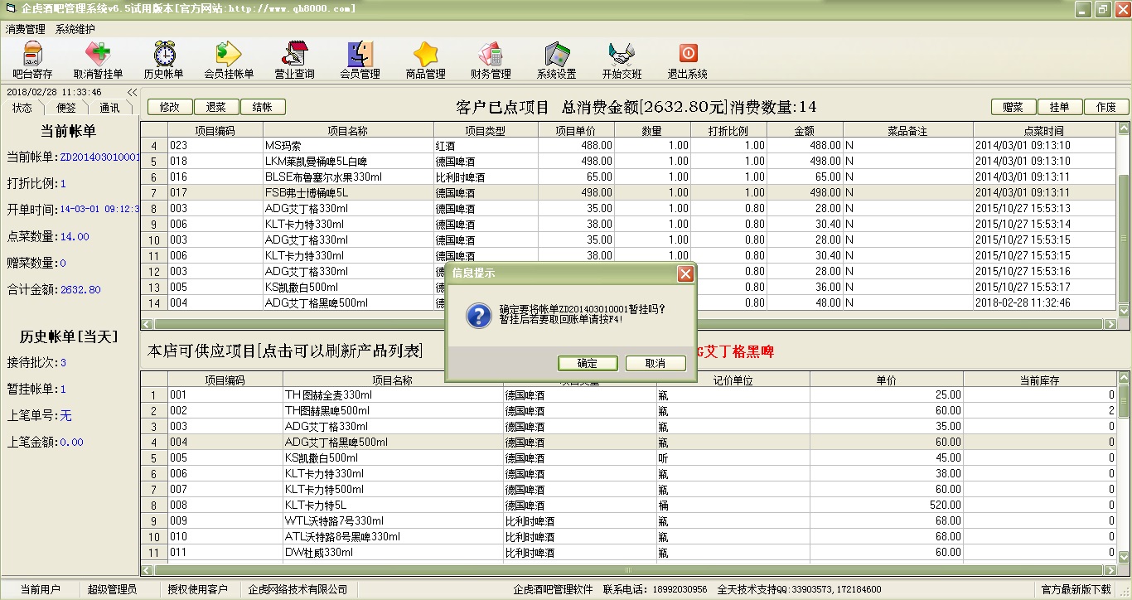Screen dimensions: 1132x600
Task: Select row BLSE布鲁塞尔水果330ml
Action: (628, 177)
